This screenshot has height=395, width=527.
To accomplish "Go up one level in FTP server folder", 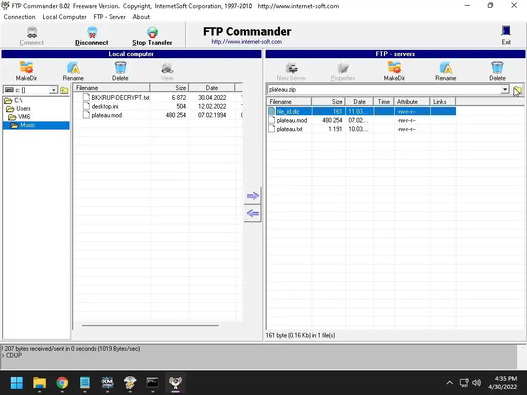I will 518,89.
